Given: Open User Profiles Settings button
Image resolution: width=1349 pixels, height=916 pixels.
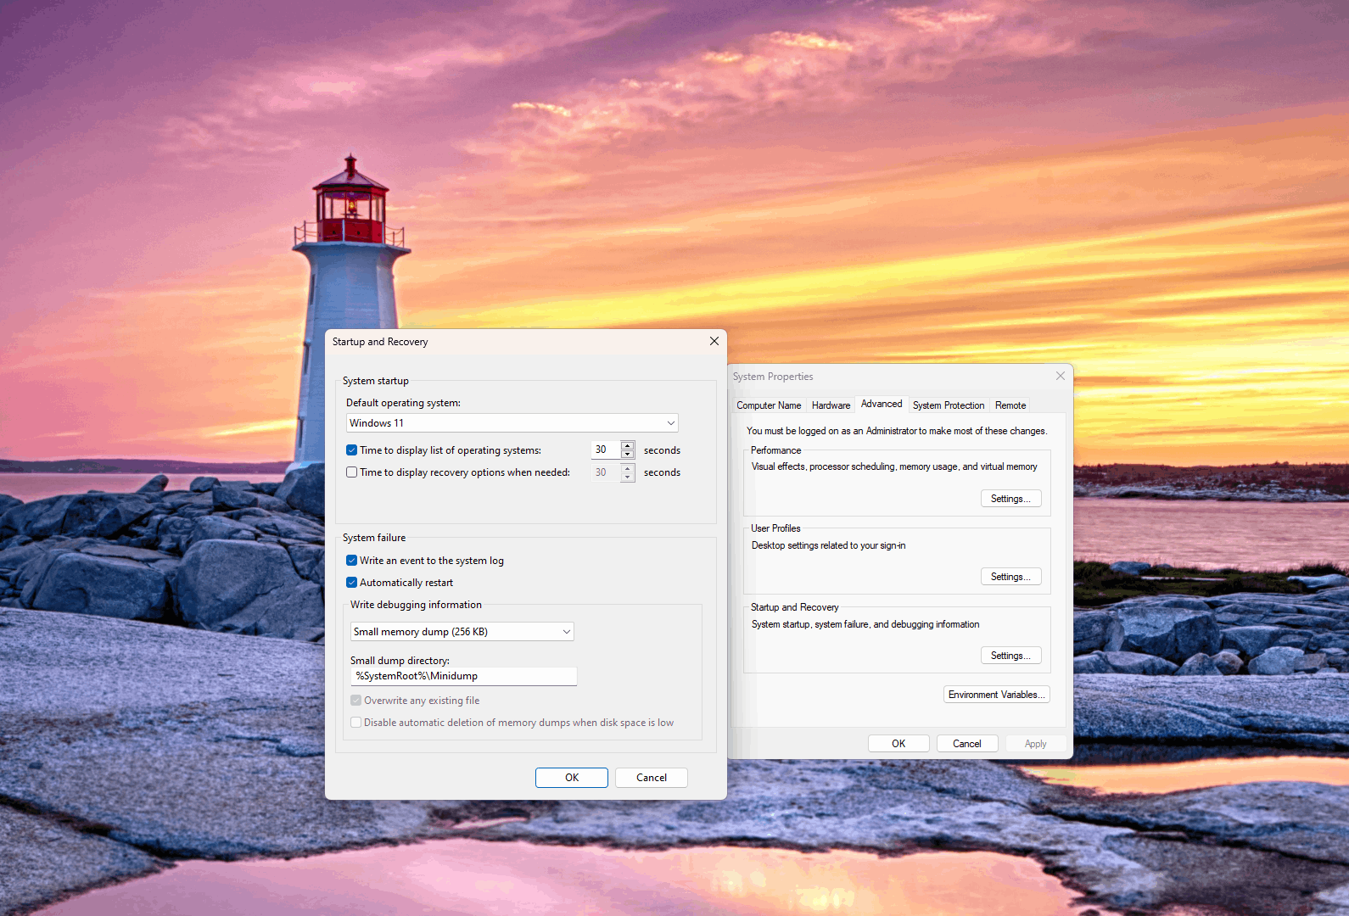Looking at the screenshot, I should coord(1010,577).
